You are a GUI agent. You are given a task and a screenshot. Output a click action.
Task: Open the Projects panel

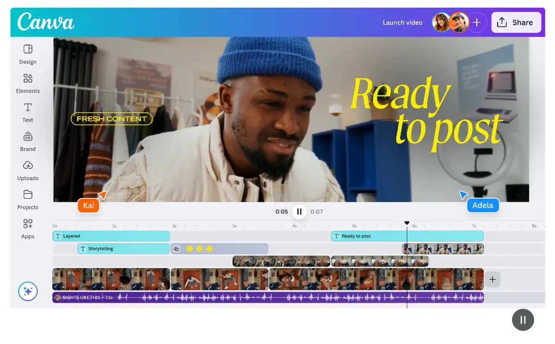27,199
